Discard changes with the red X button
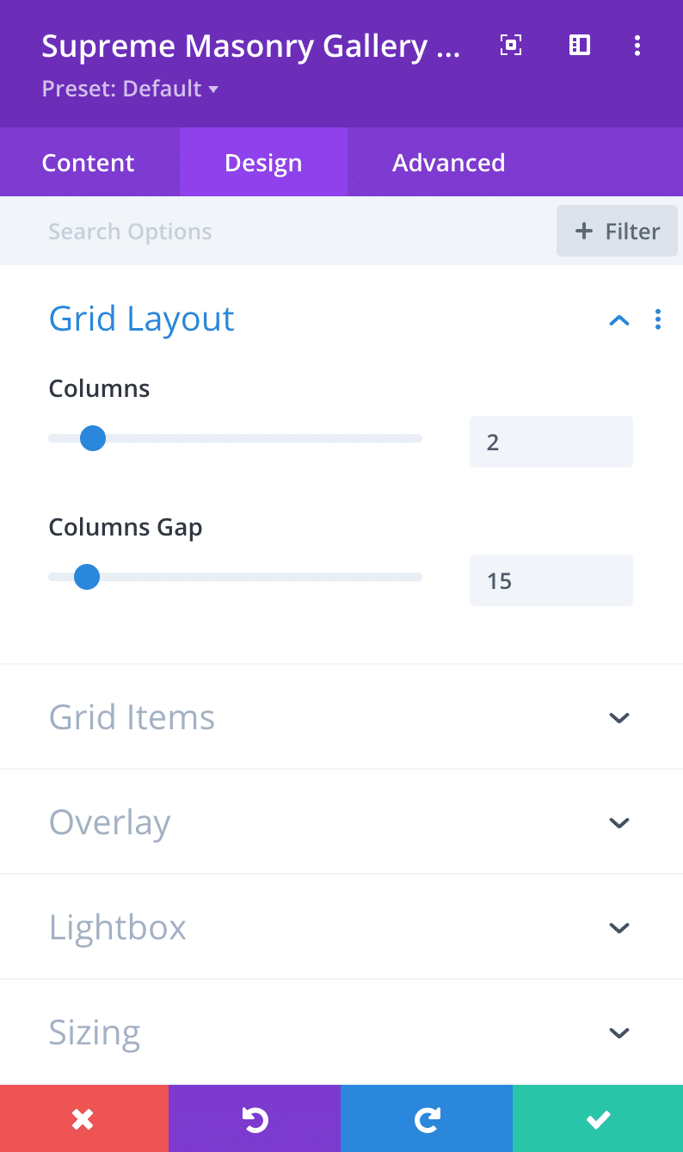The width and height of the screenshot is (683, 1152). [83, 1118]
